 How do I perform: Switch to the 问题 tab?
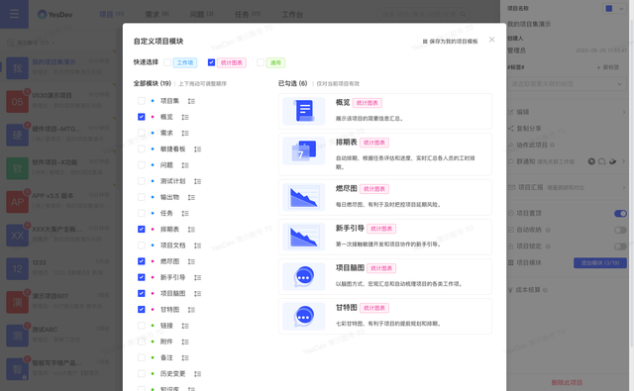click(201, 15)
